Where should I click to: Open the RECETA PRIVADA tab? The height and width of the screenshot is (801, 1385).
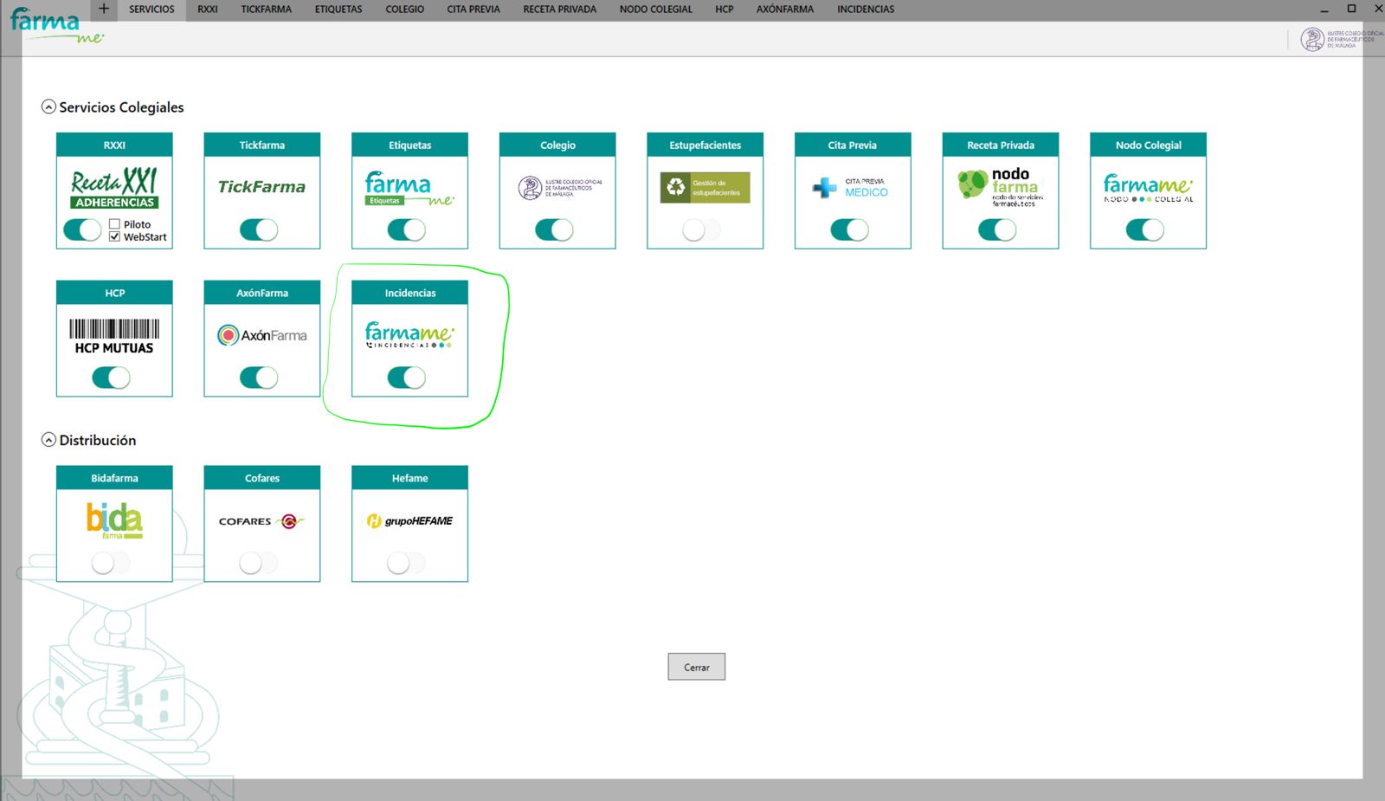tap(560, 10)
